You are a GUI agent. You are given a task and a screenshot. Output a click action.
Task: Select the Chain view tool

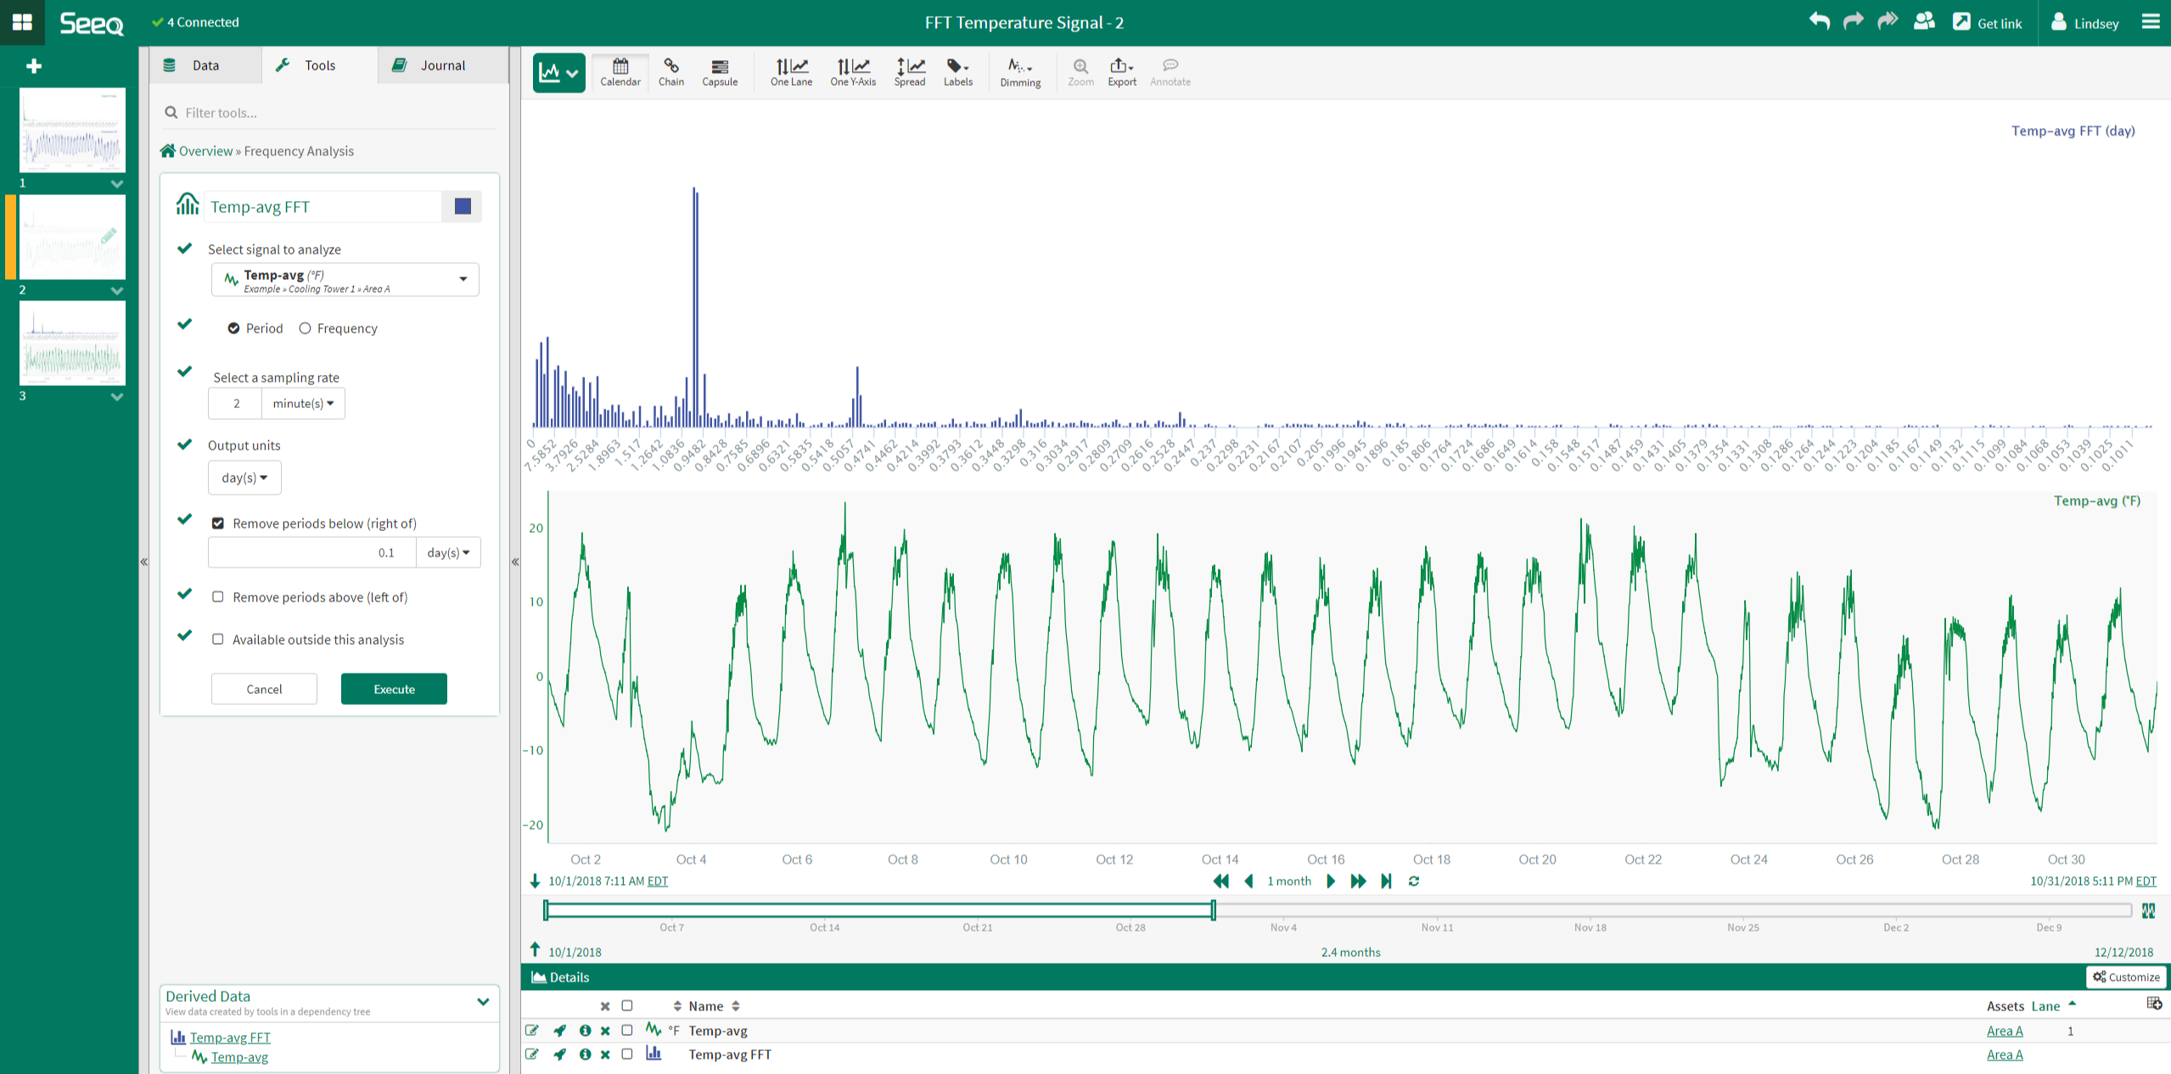pyautogui.click(x=670, y=71)
